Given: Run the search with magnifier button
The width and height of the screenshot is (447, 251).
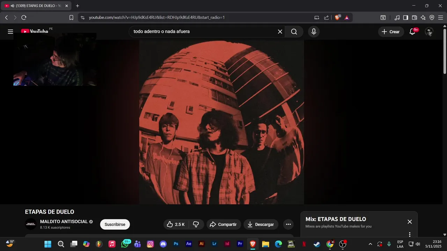Looking at the screenshot, I should 294,32.
